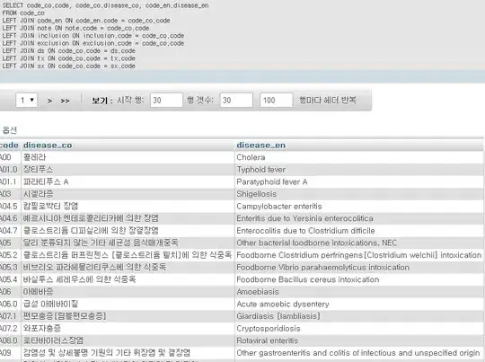
Task: Select the Campylobacter enteritis cell
Action: click(x=359, y=206)
